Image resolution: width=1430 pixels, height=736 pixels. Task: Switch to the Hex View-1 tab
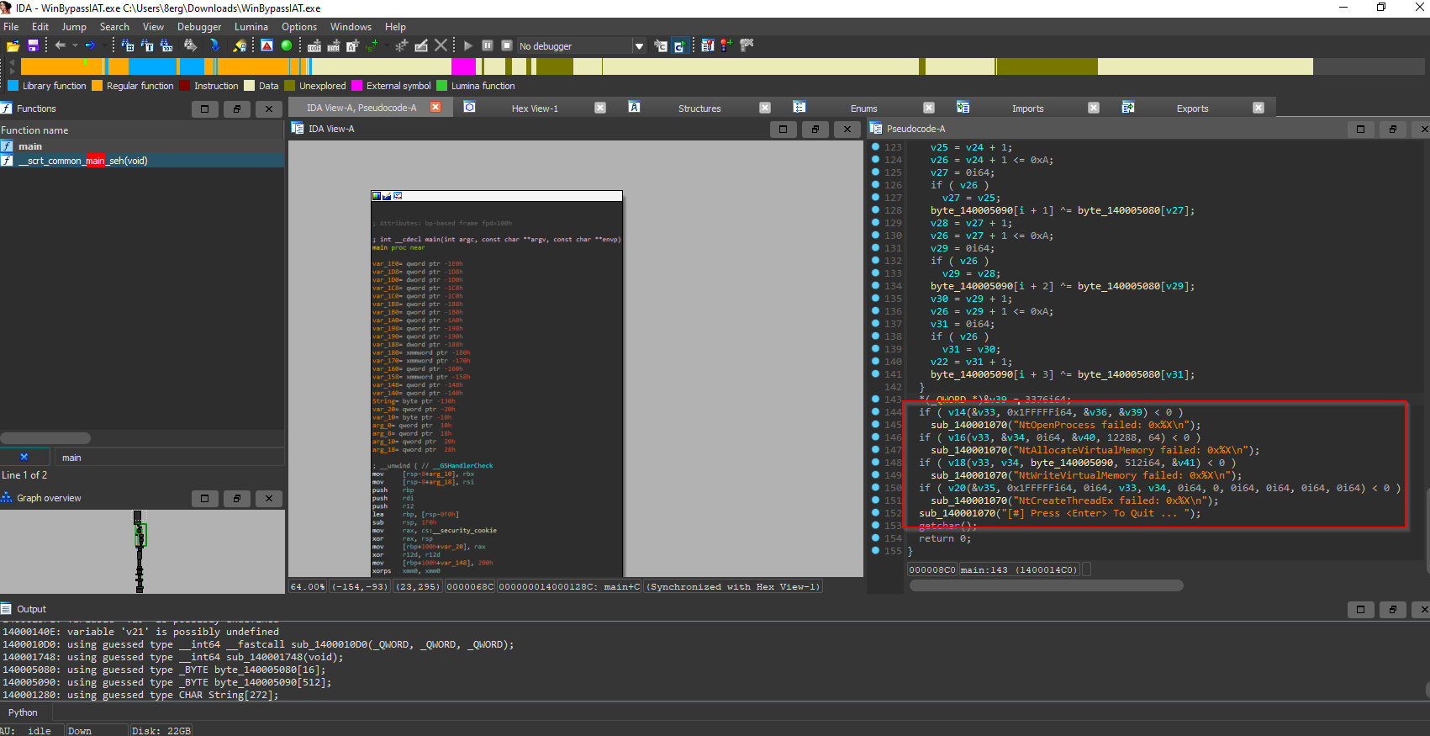point(535,108)
